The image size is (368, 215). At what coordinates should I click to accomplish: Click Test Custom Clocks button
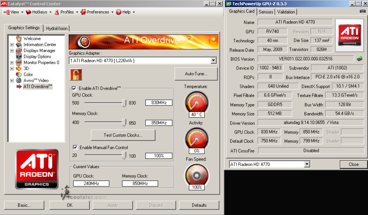tap(123, 135)
